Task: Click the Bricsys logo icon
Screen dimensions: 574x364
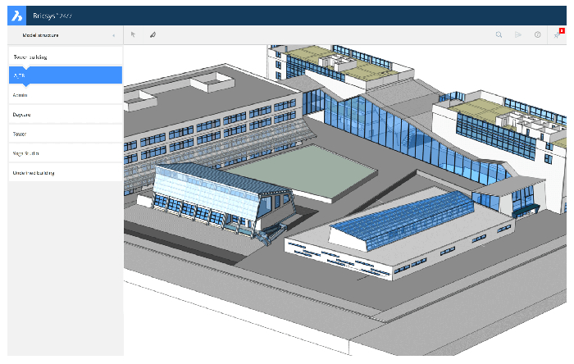Action: click(17, 16)
